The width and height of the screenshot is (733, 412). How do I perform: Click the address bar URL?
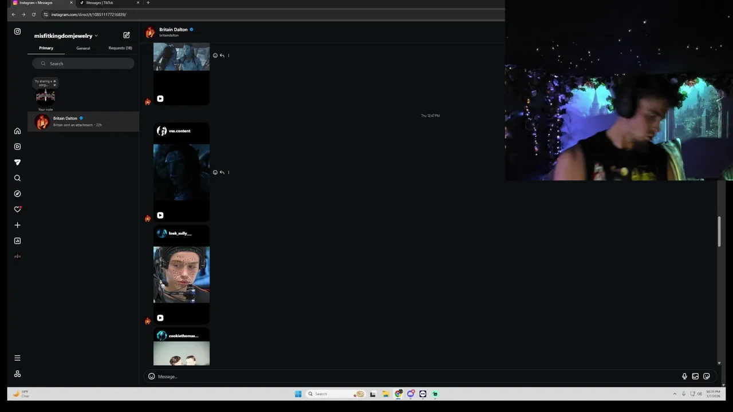88,14
